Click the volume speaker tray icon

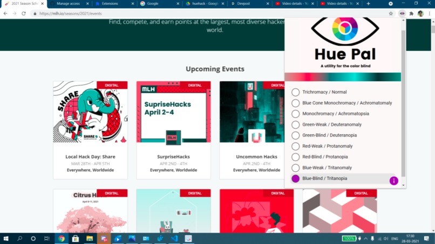(386, 239)
